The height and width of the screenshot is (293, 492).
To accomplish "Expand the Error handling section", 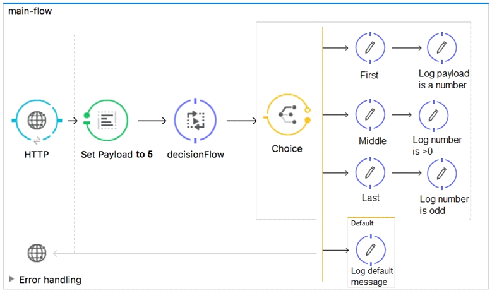I will coord(11,279).
